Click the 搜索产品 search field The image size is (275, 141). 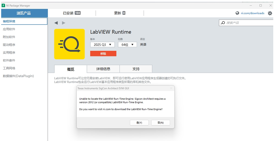click(246, 23)
